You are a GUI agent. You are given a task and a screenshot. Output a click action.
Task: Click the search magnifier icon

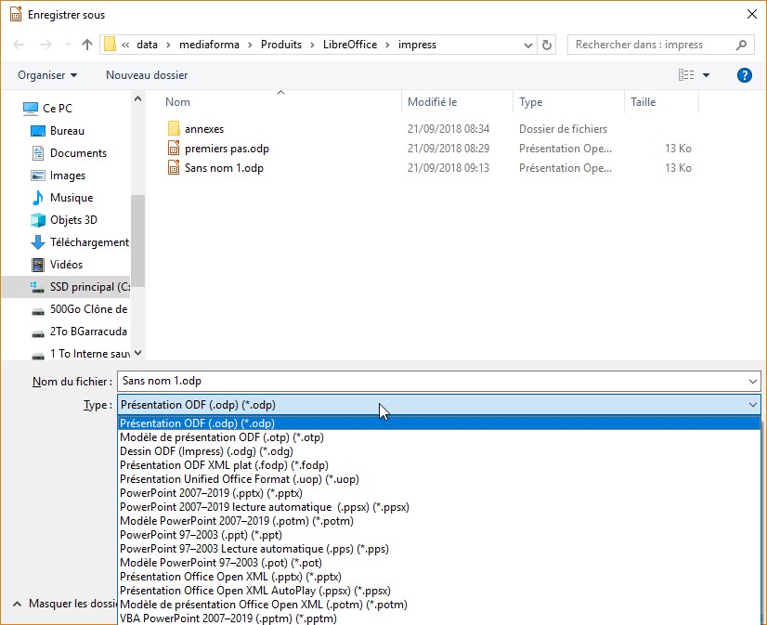click(x=742, y=45)
